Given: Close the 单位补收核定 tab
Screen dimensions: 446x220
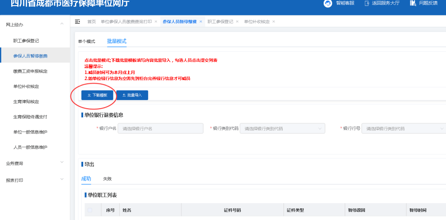Looking at the screenshot, I should (274, 22).
